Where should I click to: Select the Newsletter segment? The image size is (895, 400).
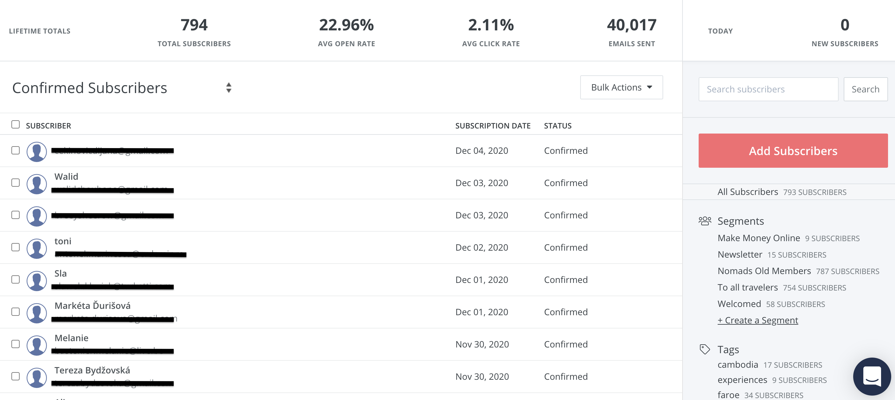(x=740, y=254)
